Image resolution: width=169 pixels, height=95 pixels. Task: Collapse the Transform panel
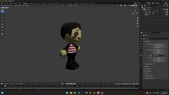coord(147,42)
